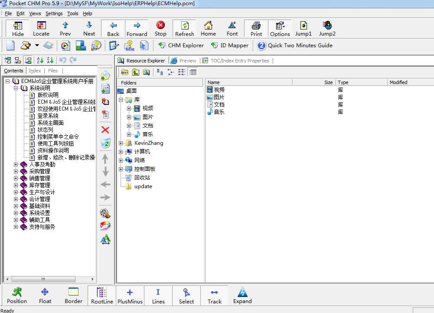The image size is (434, 313).
Task: Switch to the Index tab
Action: (35, 71)
